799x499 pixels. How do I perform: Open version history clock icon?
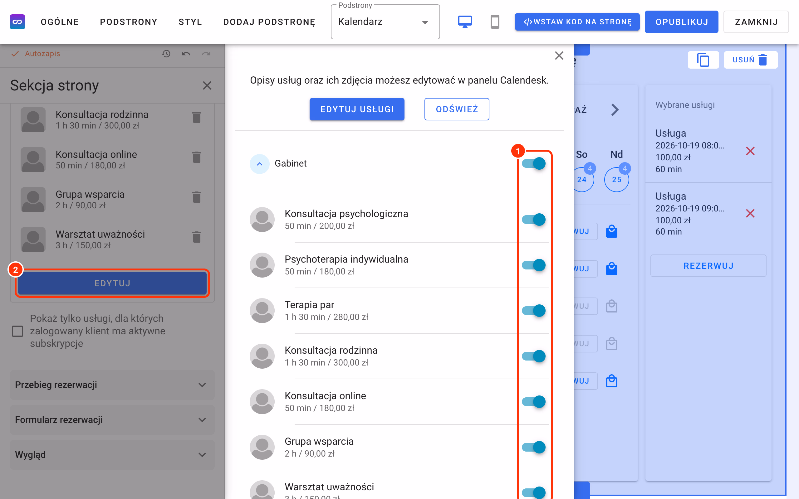click(166, 53)
